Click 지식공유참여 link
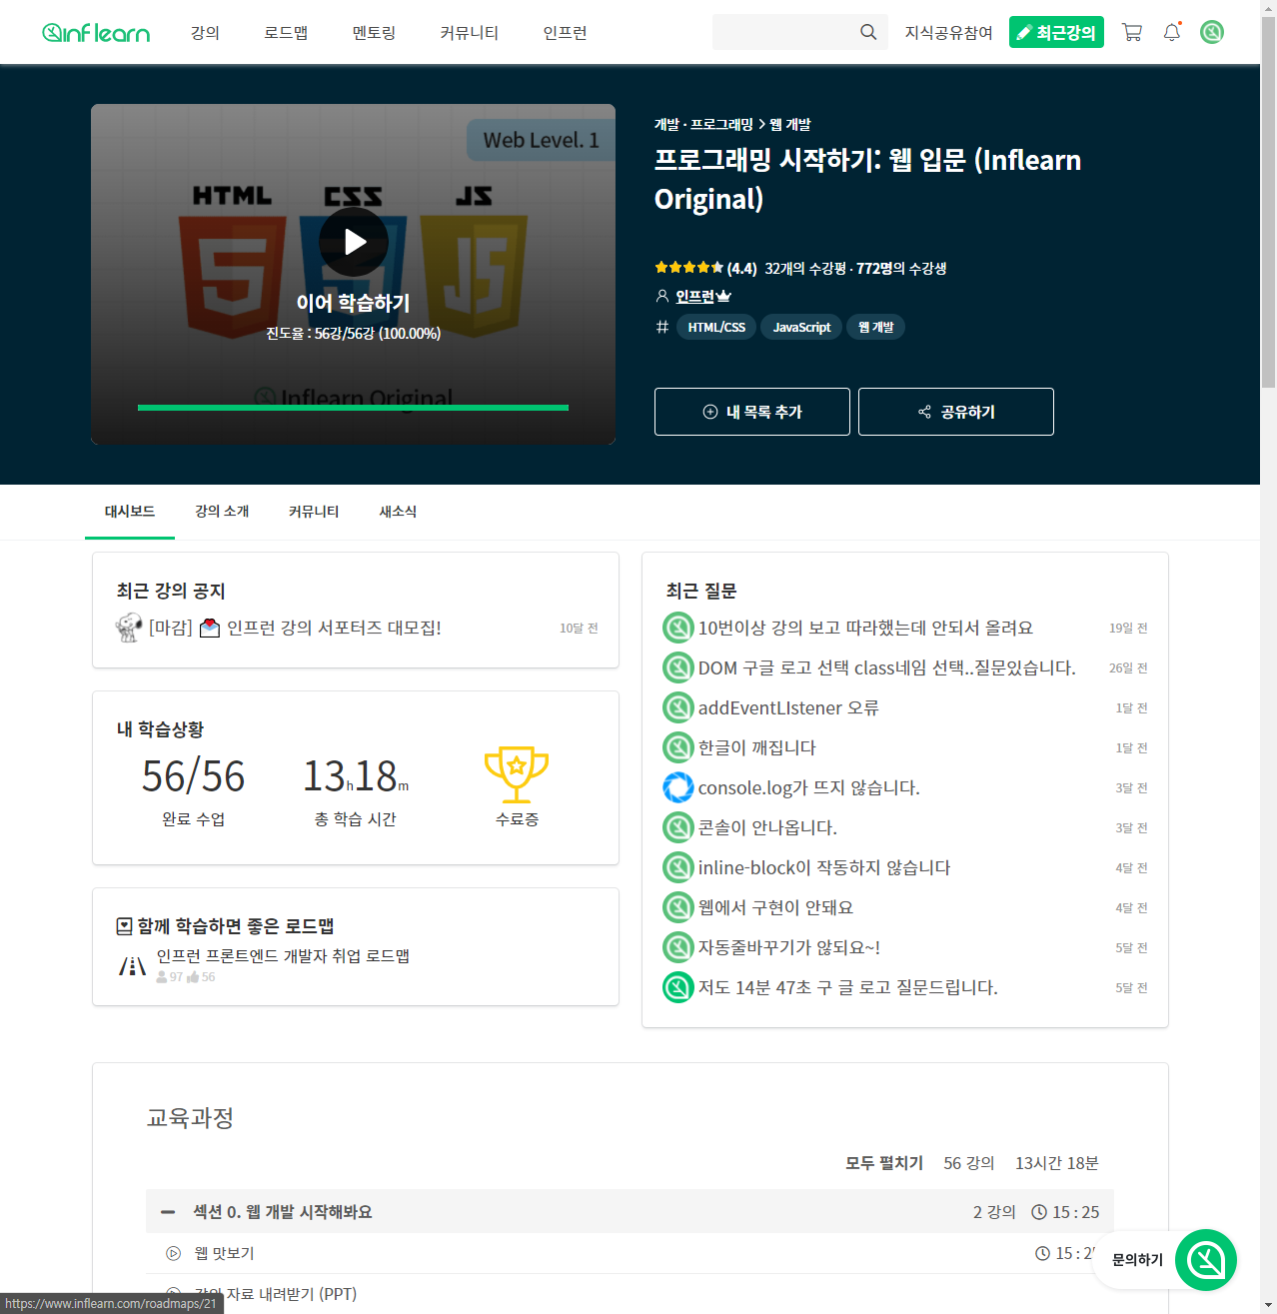This screenshot has width=1277, height=1314. 949,33
